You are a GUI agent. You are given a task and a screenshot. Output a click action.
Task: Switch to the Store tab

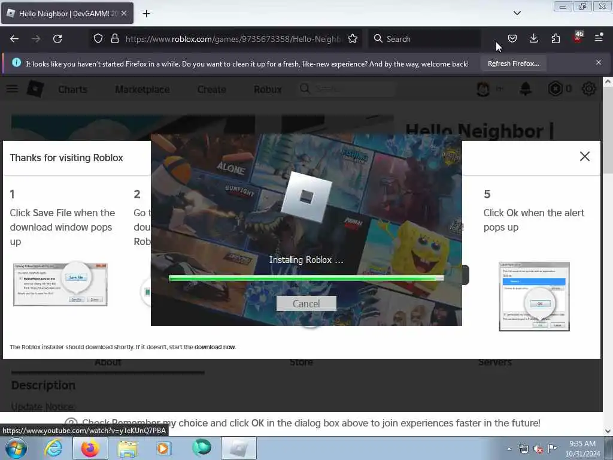[x=302, y=362]
